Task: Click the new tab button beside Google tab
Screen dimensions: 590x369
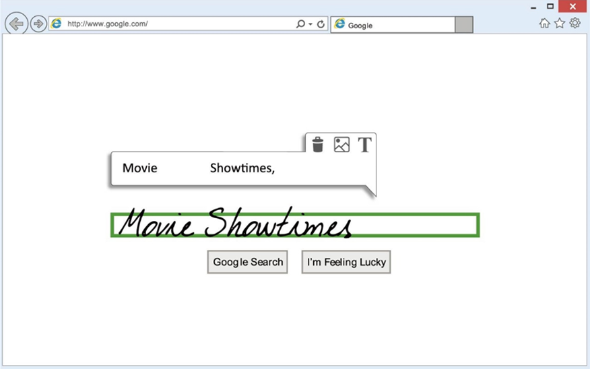Action: tap(464, 25)
